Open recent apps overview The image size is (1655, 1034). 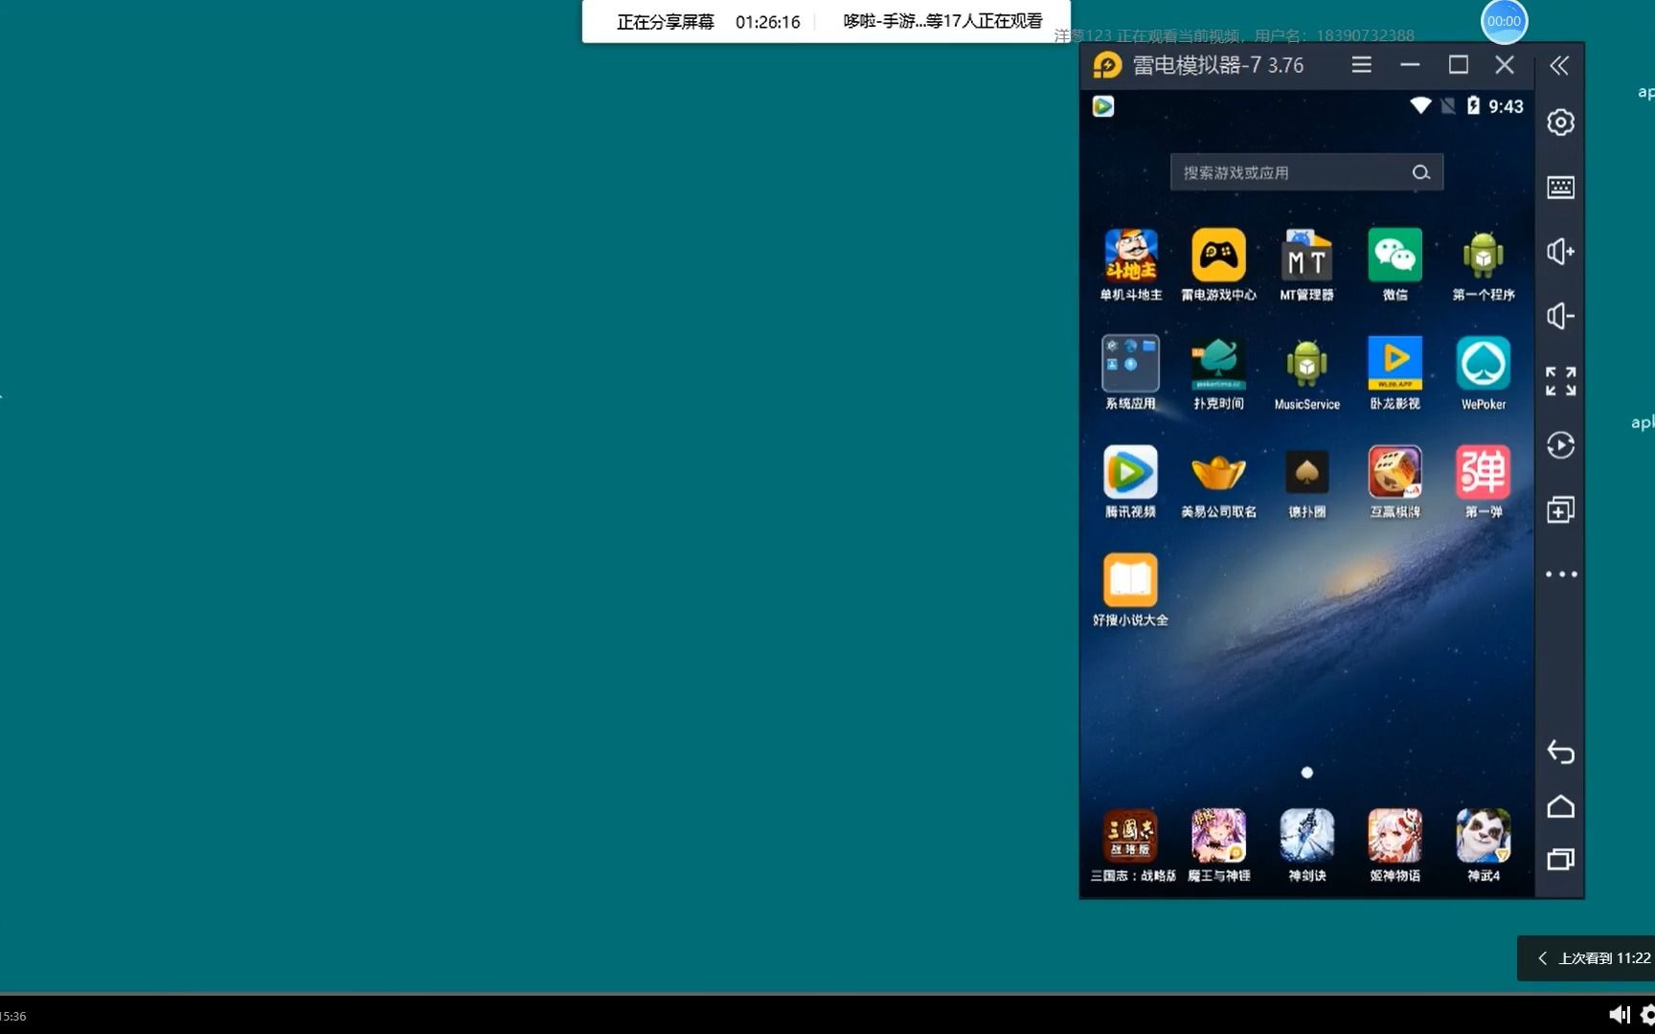[1560, 859]
